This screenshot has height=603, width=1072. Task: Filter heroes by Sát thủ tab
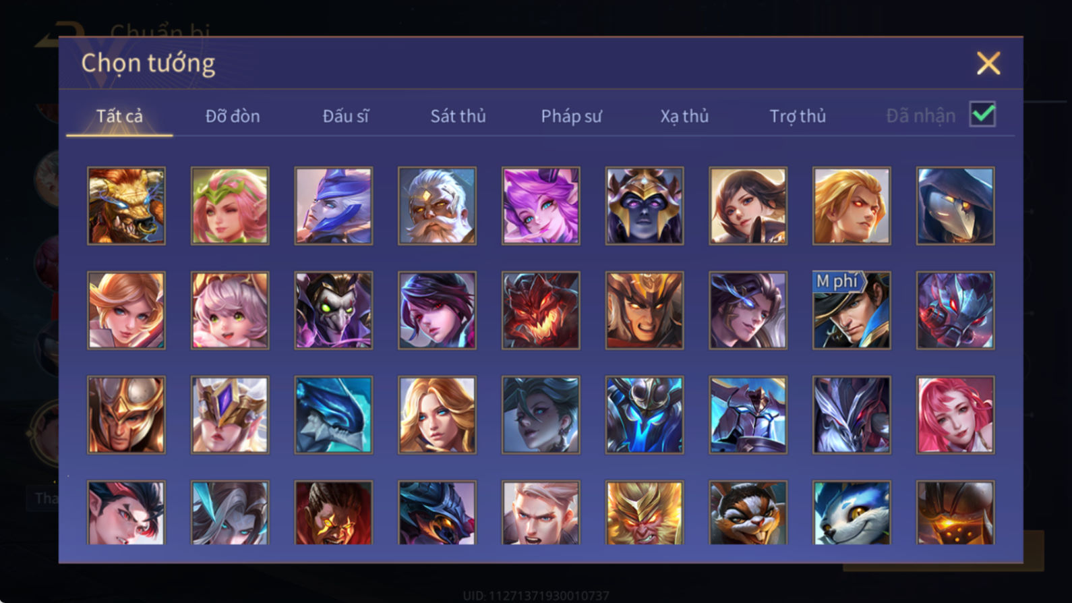pyautogui.click(x=458, y=116)
